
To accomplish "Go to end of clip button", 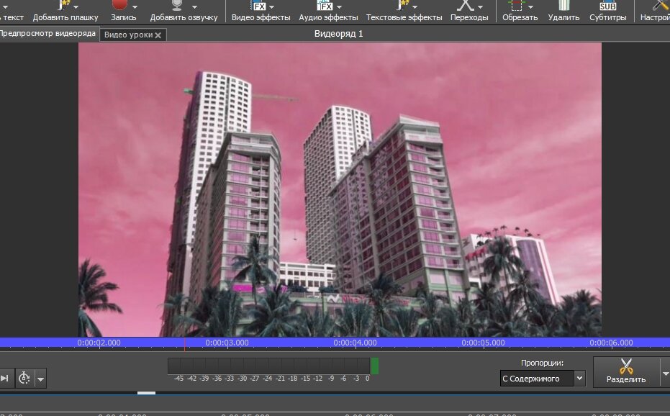I will click(x=5, y=378).
